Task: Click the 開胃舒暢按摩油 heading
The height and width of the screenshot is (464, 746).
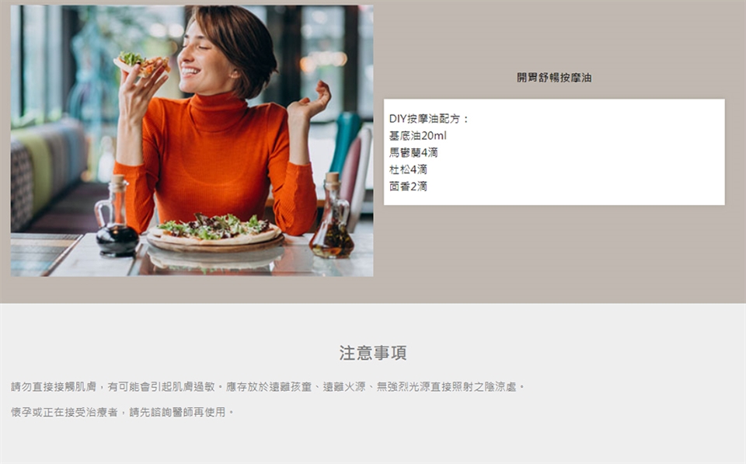Action: pos(554,78)
